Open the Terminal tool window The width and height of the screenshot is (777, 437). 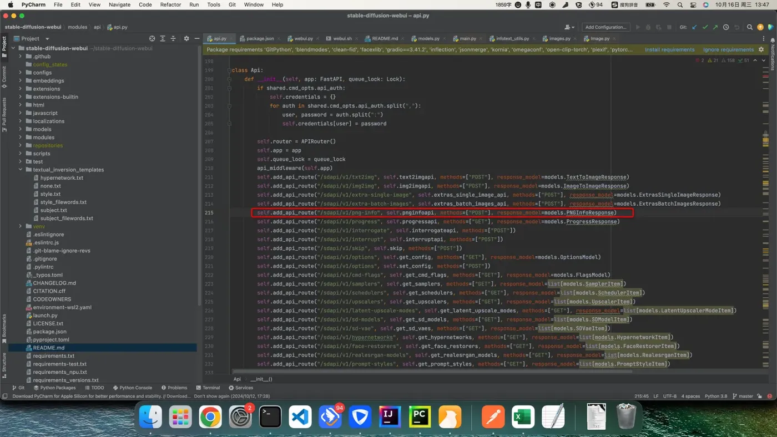click(207, 388)
